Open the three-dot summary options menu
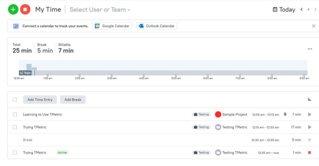The height and width of the screenshot is (166, 319). point(310,49)
